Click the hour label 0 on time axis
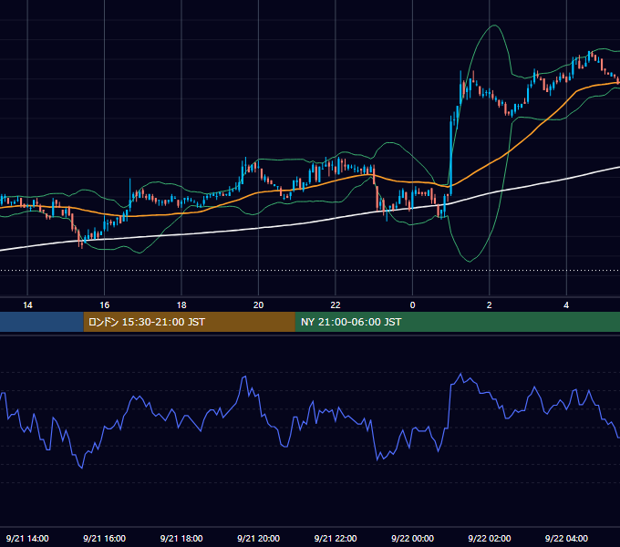Screen dimensions: 620x547 412,305
